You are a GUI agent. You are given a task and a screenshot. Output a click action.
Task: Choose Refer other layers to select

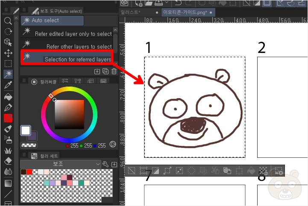67,45
